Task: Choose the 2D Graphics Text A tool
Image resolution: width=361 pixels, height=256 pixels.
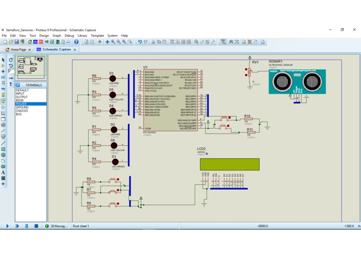Action: 3,173
